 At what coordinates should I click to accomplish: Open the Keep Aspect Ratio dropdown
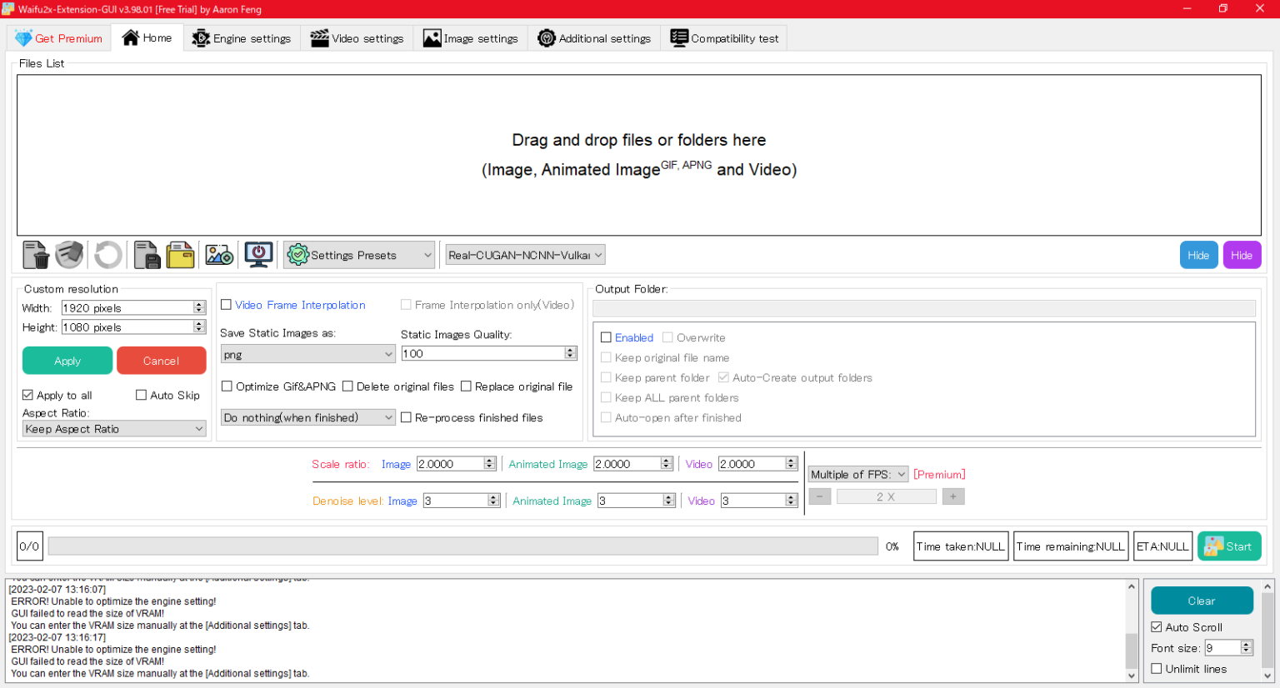[114, 429]
